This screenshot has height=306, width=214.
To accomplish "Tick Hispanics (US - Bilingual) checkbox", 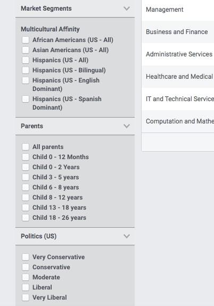I will point(26,70).
